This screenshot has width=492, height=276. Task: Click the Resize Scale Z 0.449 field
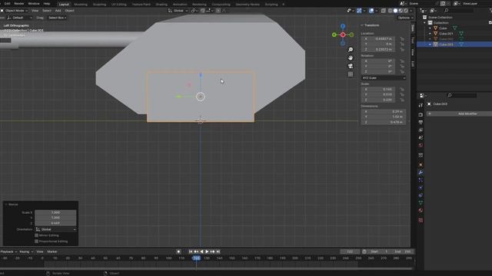coord(55,223)
